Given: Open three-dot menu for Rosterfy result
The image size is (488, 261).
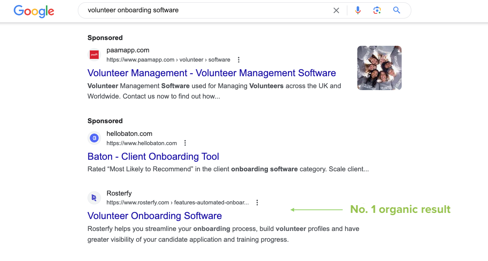Looking at the screenshot, I should click(x=257, y=202).
